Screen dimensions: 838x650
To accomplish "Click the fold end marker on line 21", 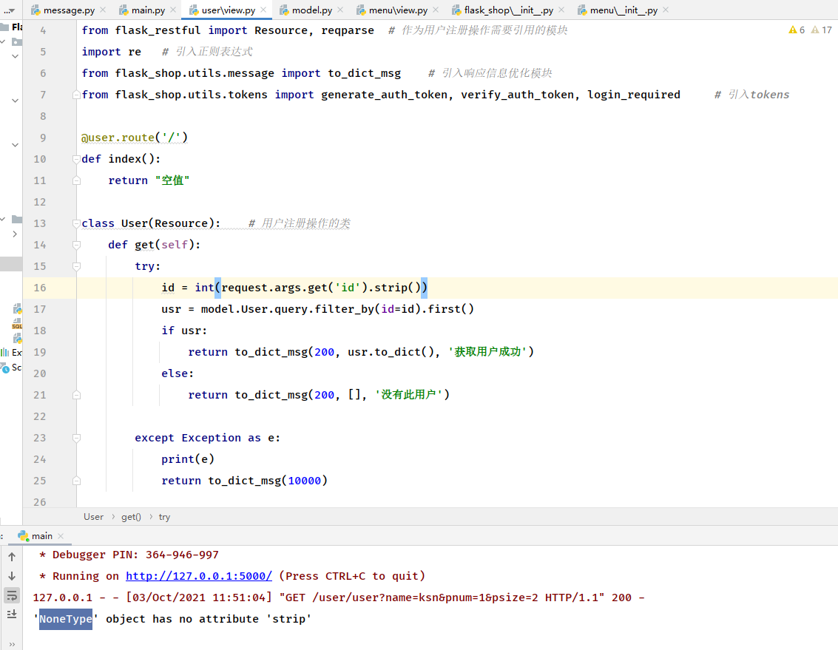I will [x=76, y=395].
